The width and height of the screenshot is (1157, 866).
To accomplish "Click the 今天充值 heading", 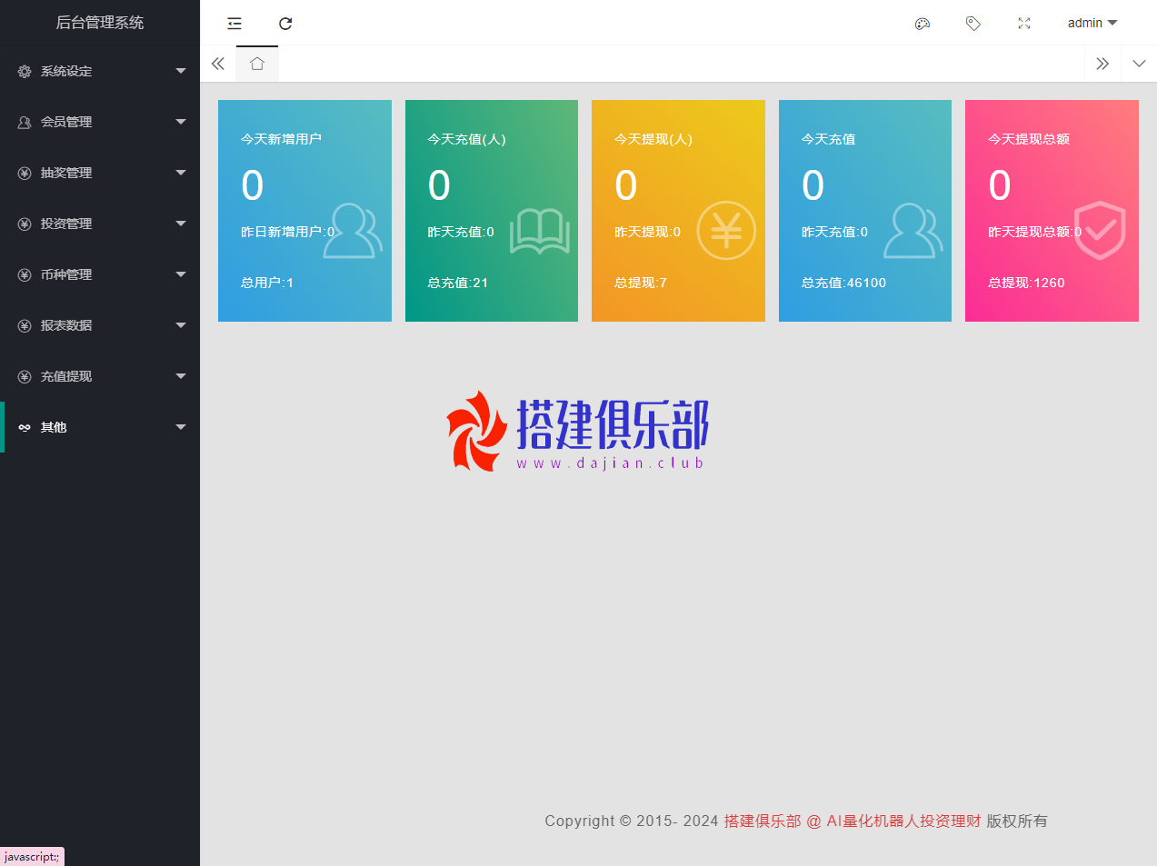I will click(x=828, y=139).
